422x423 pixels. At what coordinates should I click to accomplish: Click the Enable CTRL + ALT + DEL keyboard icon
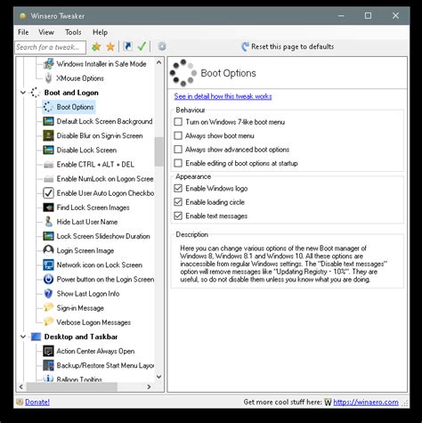coord(48,165)
